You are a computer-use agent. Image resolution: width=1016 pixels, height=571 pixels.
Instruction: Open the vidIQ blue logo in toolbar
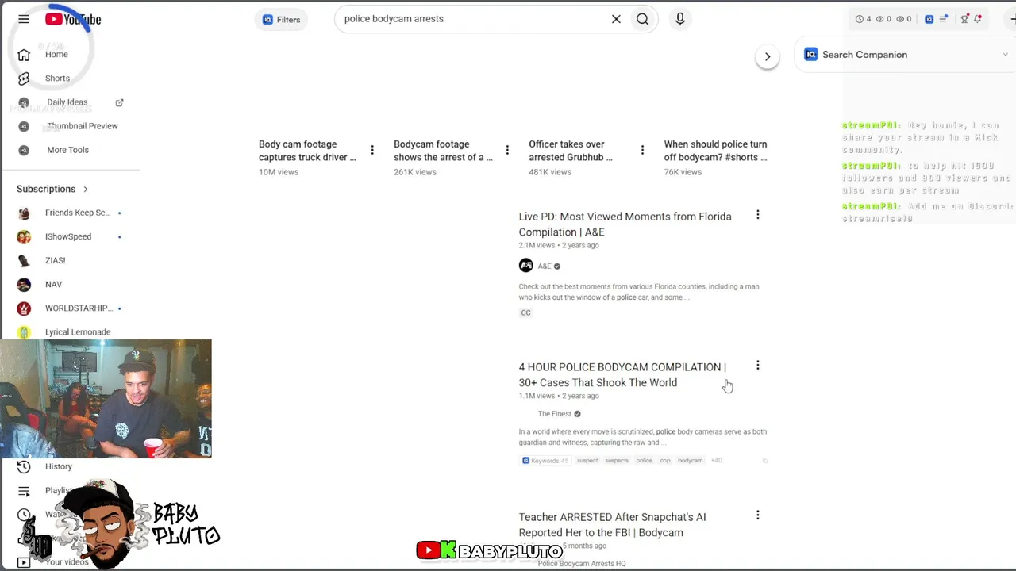tap(929, 19)
